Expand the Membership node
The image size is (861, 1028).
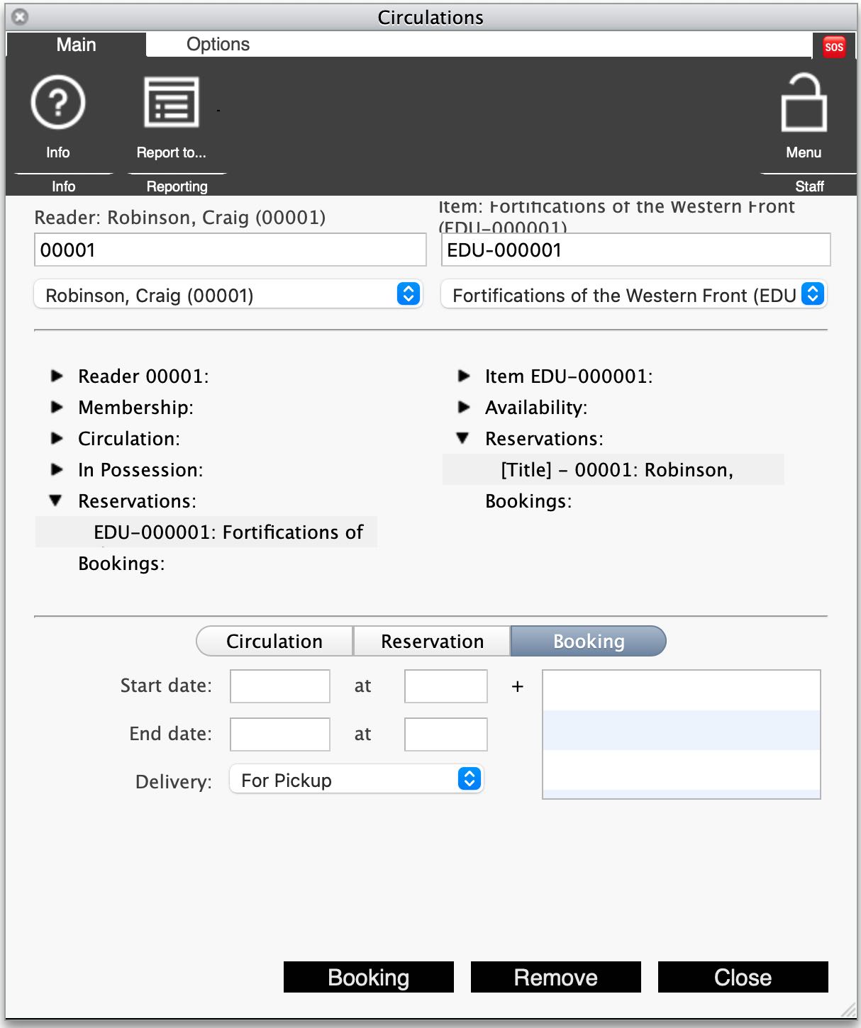57,407
